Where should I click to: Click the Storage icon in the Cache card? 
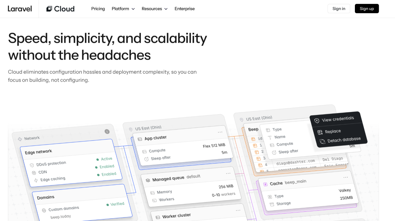(x=272, y=204)
